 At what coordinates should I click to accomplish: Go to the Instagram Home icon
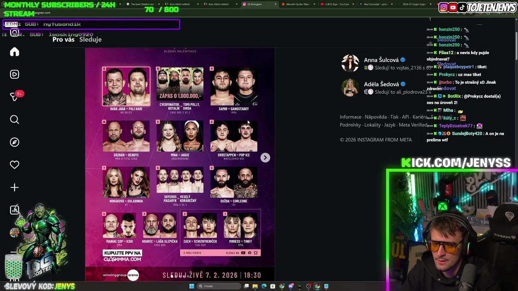pos(15,52)
